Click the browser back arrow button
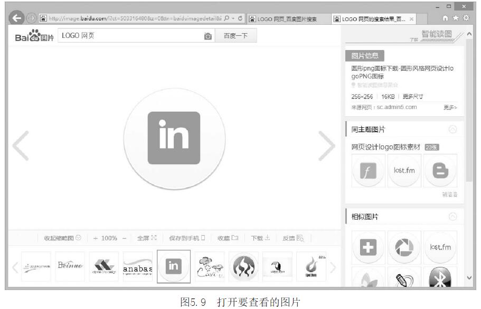The image size is (481, 309). point(17,18)
